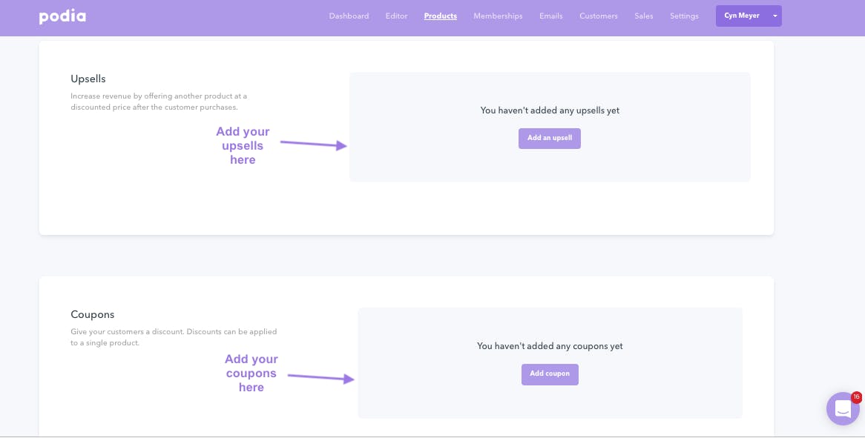Click the Upsells section heading
Screen dimensions: 865x438
click(88, 79)
